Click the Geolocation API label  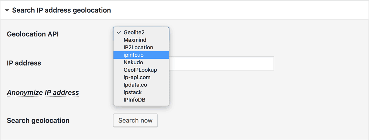click(x=33, y=34)
